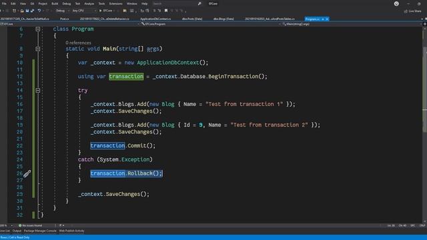Open the Help menu

145,4
